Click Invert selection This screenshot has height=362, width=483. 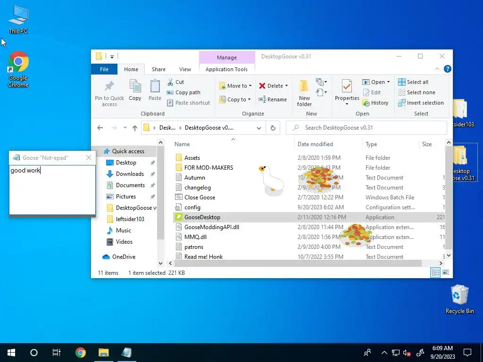tap(421, 103)
